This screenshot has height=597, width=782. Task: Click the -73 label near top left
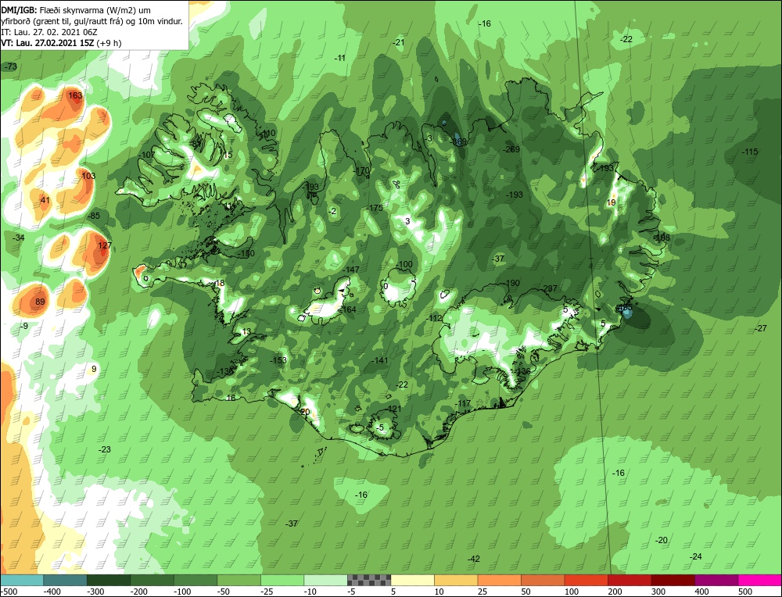click(10, 66)
